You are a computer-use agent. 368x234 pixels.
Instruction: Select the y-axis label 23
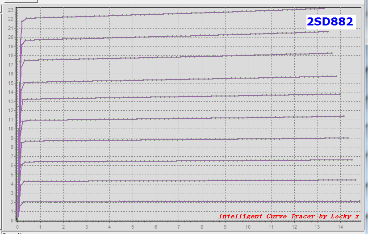pyautogui.click(x=11, y=10)
